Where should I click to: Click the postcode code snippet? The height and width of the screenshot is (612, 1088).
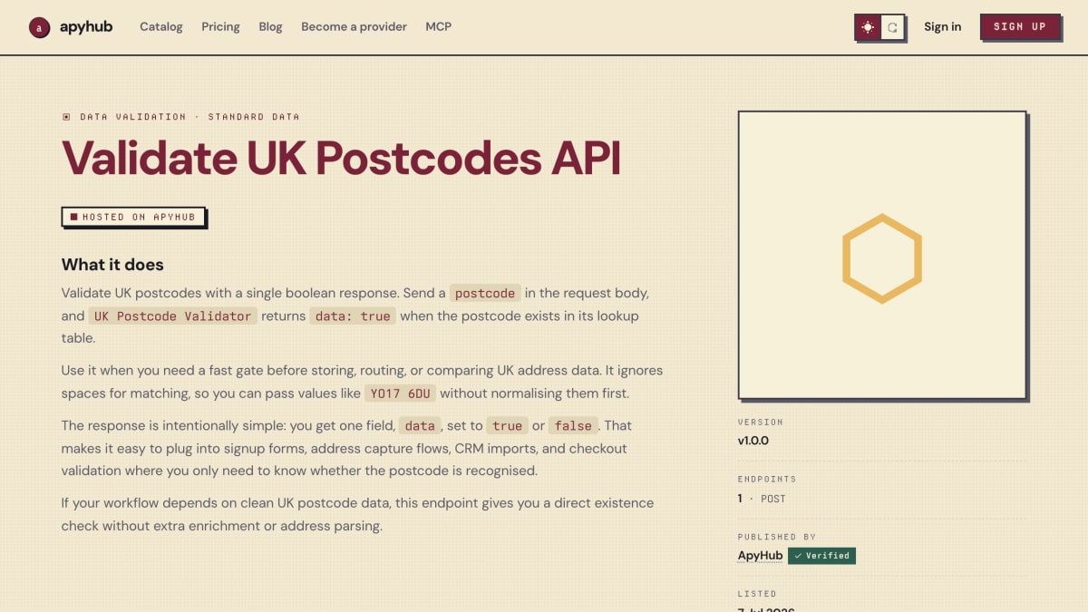tap(485, 293)
